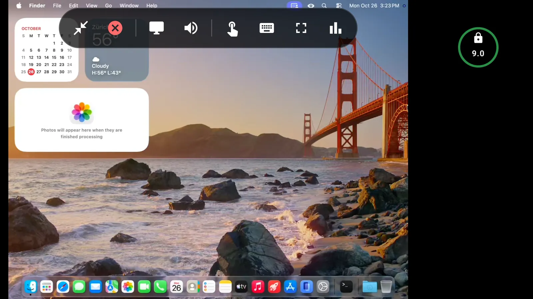Launch Terminal from the Dock

pyautogui.click(x=346, y=286)
